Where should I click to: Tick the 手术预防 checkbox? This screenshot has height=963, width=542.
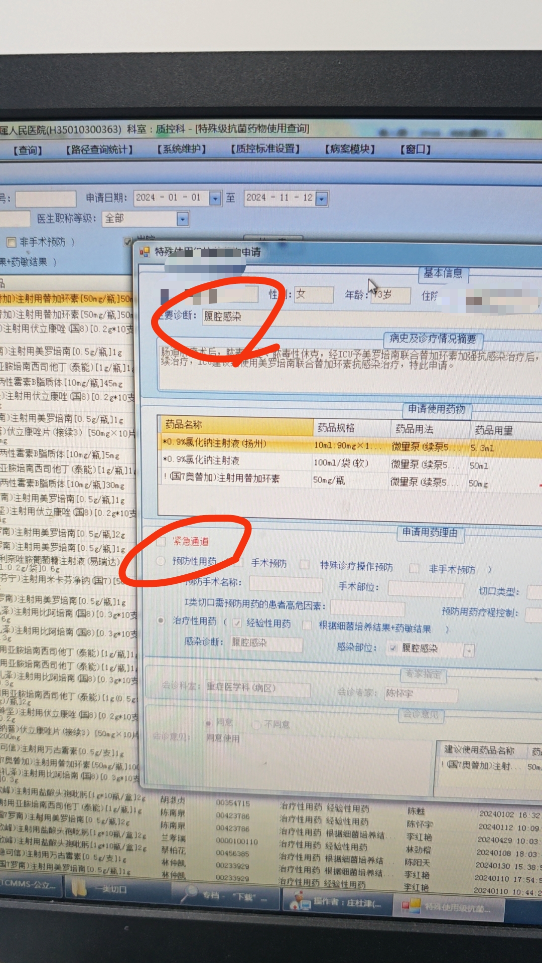[239, 562]
